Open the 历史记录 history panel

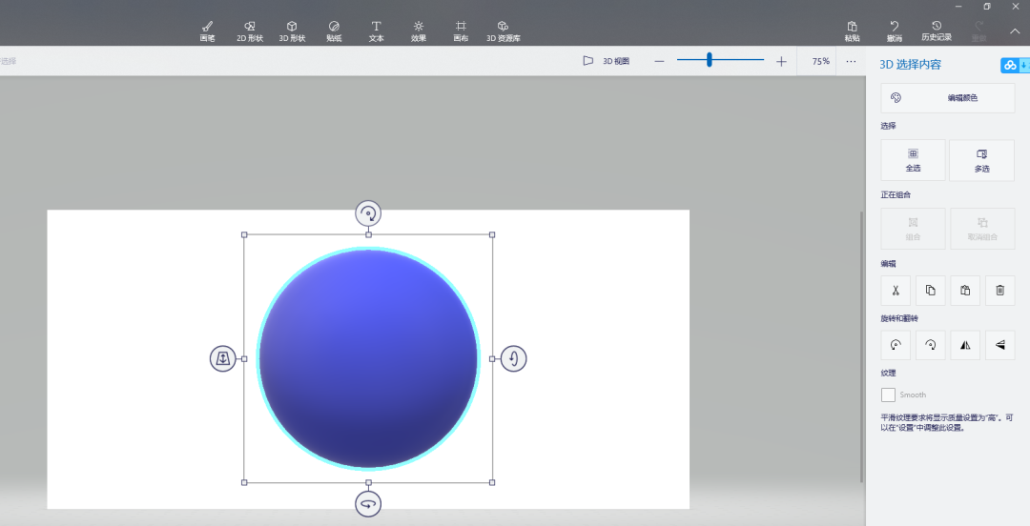[x=937, y=30]
